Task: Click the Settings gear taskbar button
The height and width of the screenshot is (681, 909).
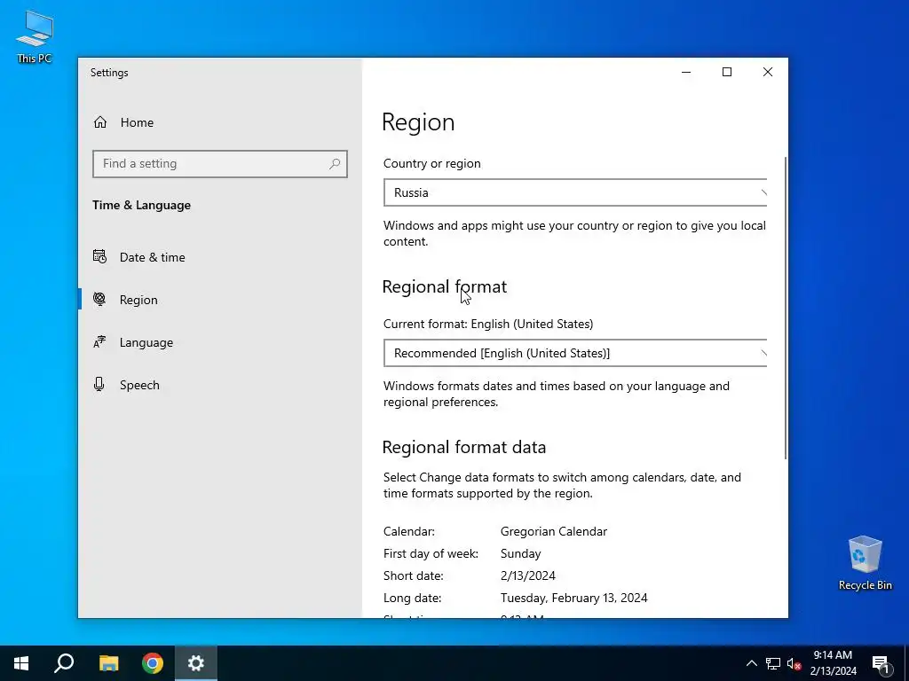Action: pyautogui.click(x=196, y=663)
